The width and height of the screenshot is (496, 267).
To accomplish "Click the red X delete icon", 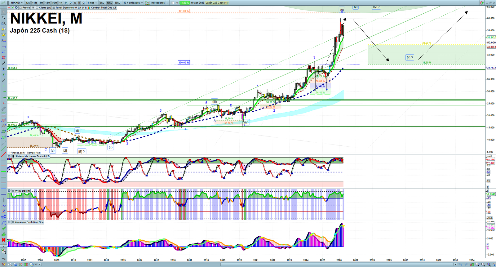I will tap(3, 240).
